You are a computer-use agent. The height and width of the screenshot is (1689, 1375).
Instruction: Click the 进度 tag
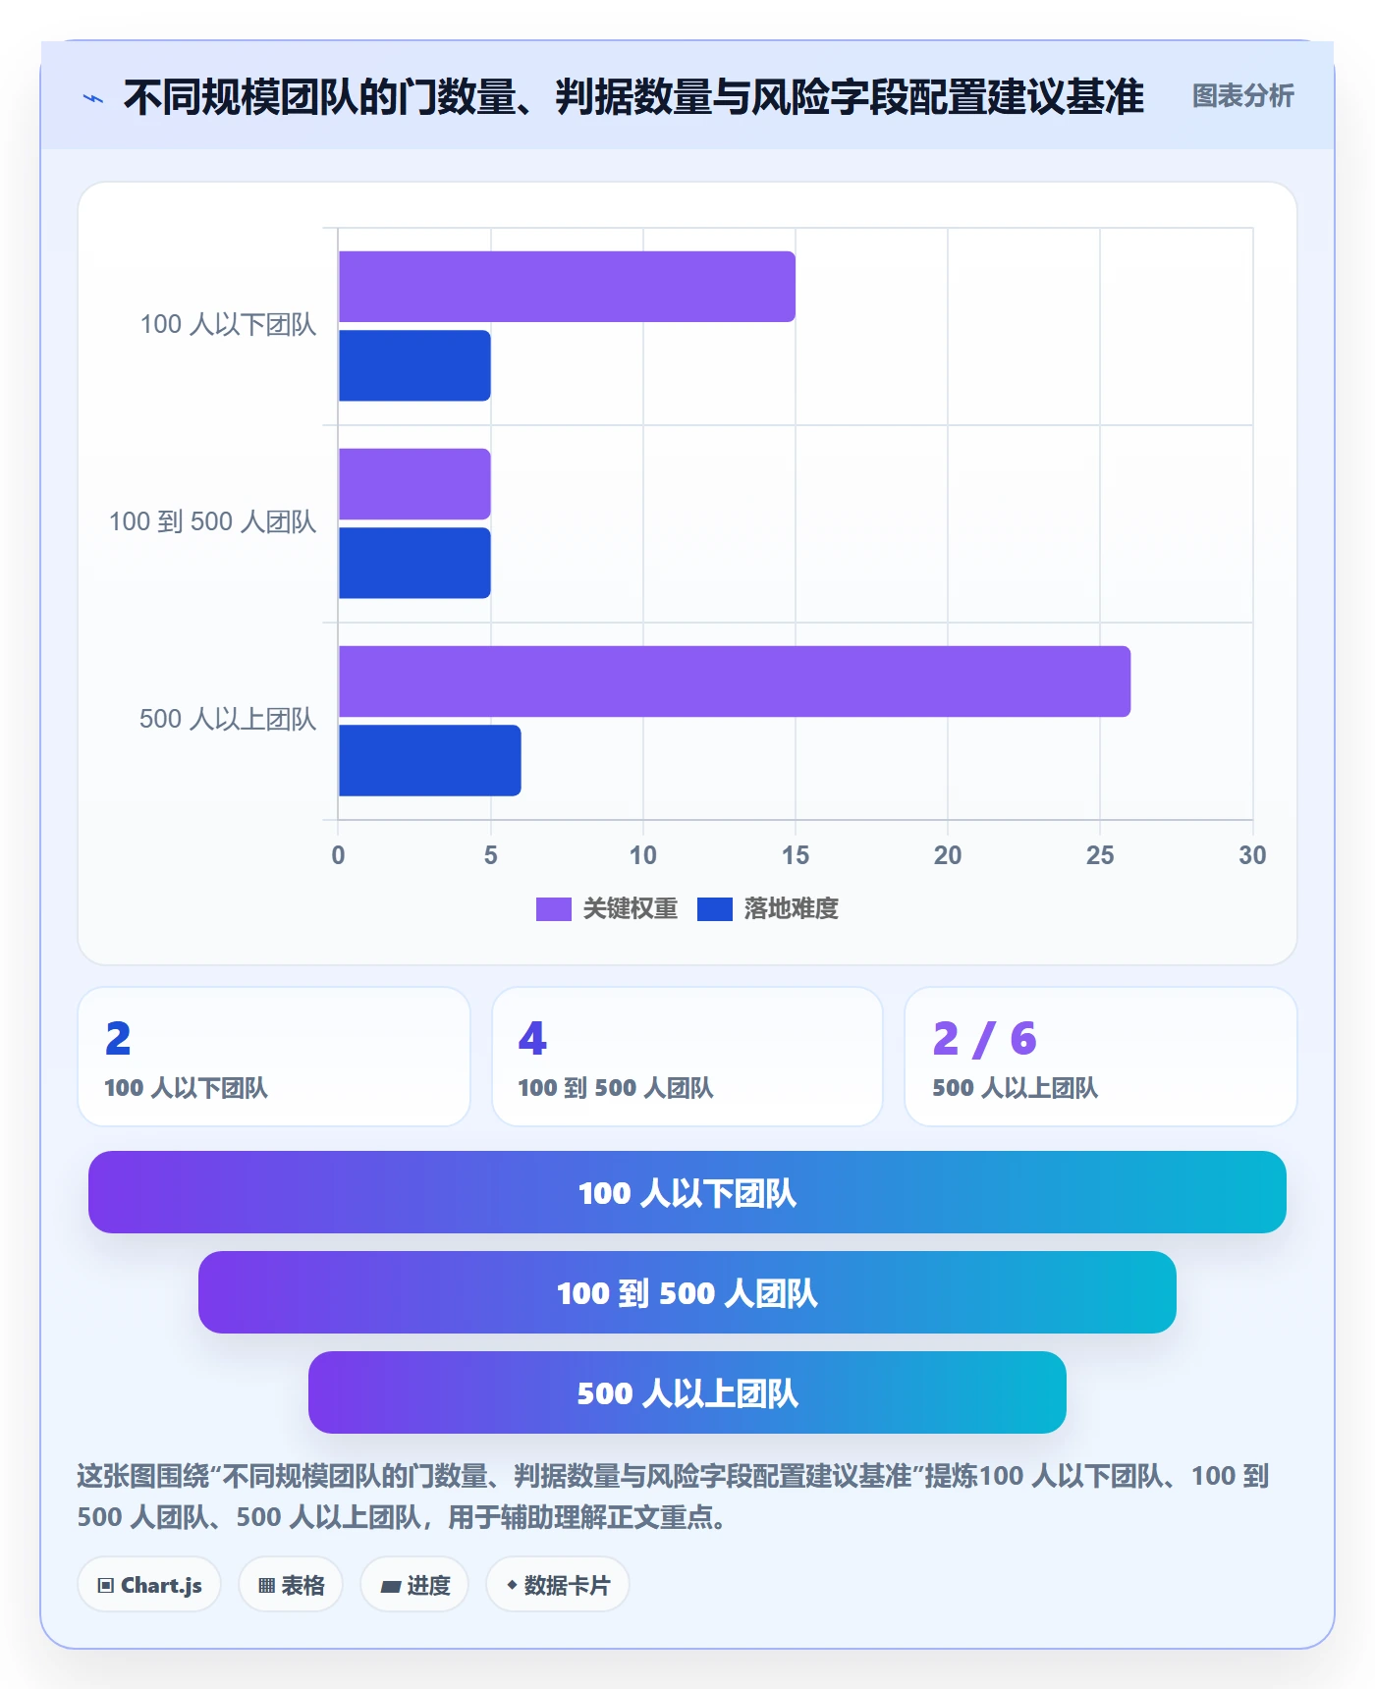tap(414, 1585)
